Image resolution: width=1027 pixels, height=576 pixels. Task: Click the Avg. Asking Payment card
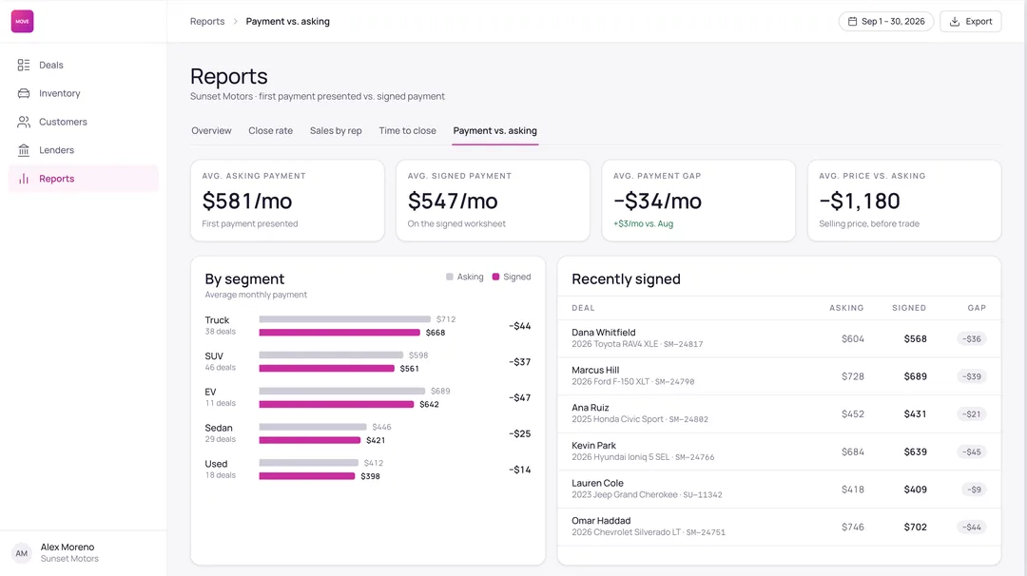[287, 201]
